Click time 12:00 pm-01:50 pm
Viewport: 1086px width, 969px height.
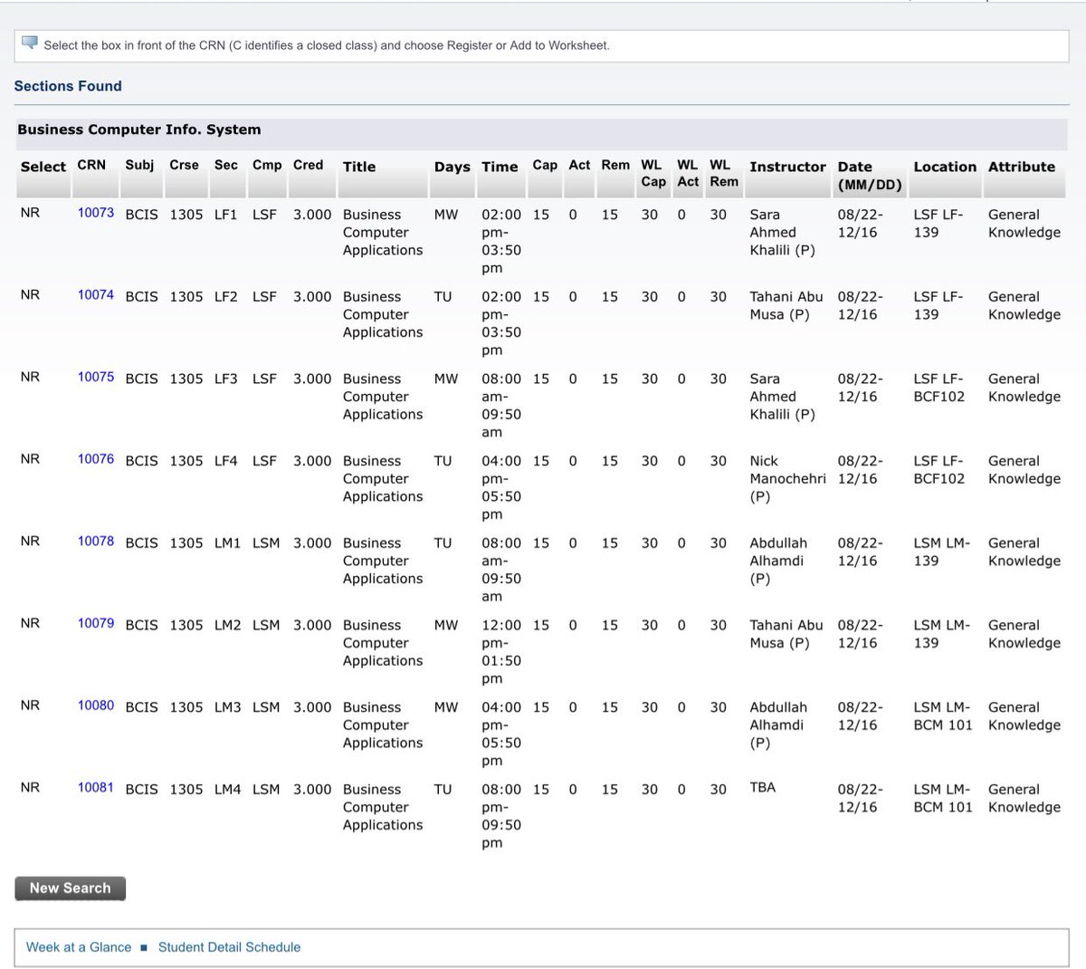pyautogui.click(x=501, y=651)
